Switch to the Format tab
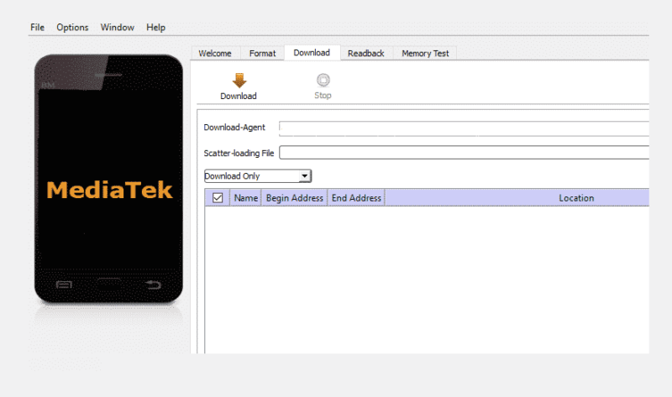This screenshot has height=397, width=672. [262, 54]
